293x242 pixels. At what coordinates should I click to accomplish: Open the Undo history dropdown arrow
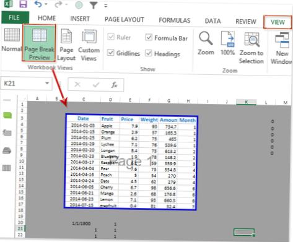click(46, 4)
